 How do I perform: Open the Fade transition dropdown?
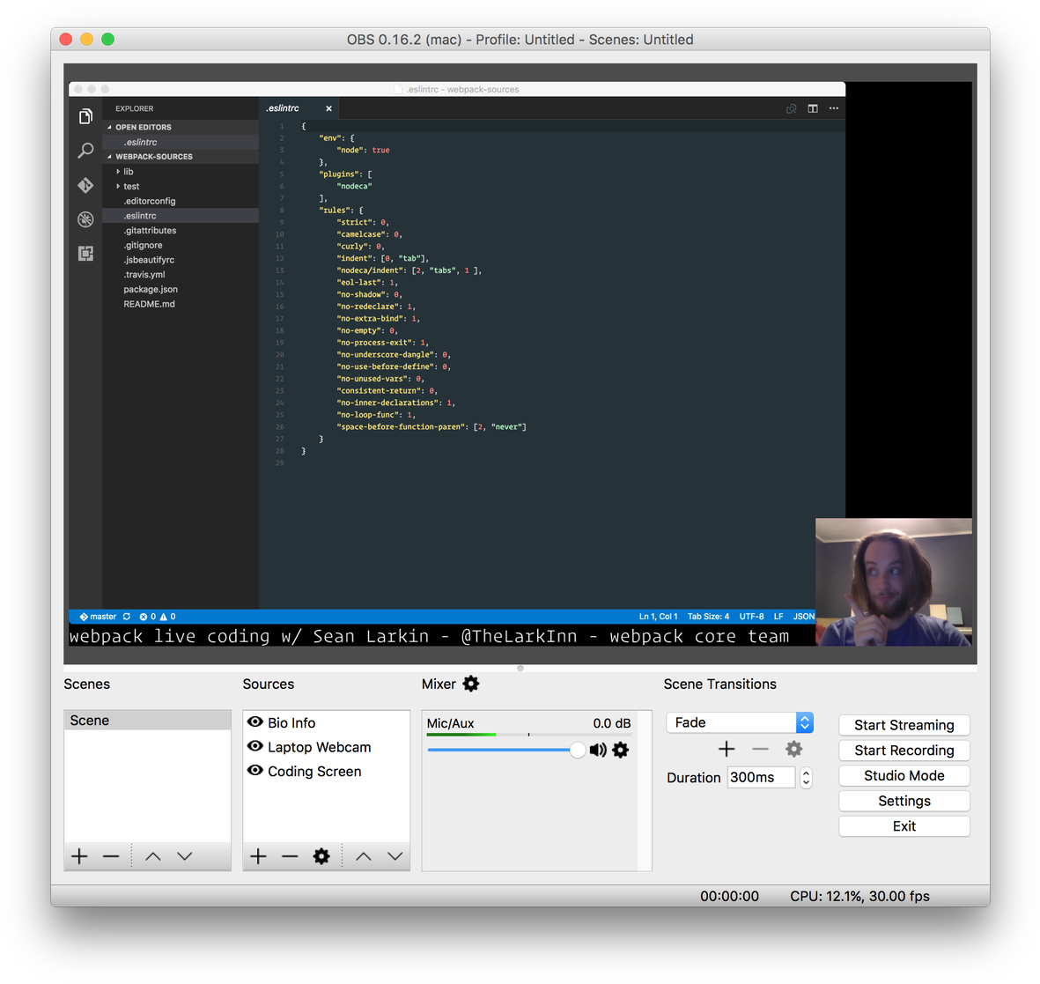pos(739,722)
